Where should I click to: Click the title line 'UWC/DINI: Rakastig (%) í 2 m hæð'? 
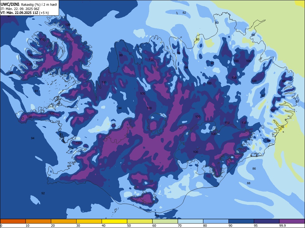29,5
